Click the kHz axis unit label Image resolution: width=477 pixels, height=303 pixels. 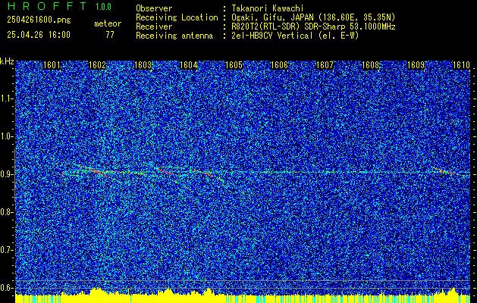pyautogui.click(x=7, y=61)
